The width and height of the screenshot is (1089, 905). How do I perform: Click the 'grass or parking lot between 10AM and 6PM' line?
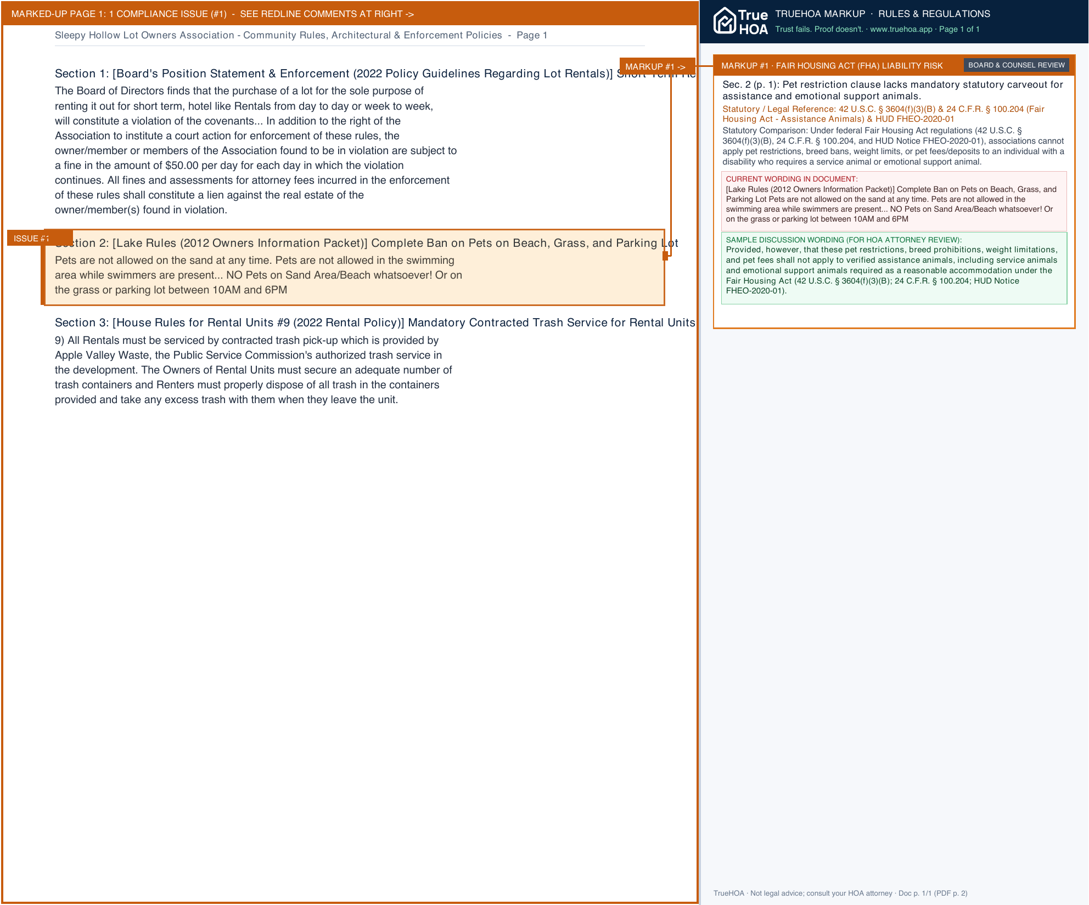pos(171,290)
